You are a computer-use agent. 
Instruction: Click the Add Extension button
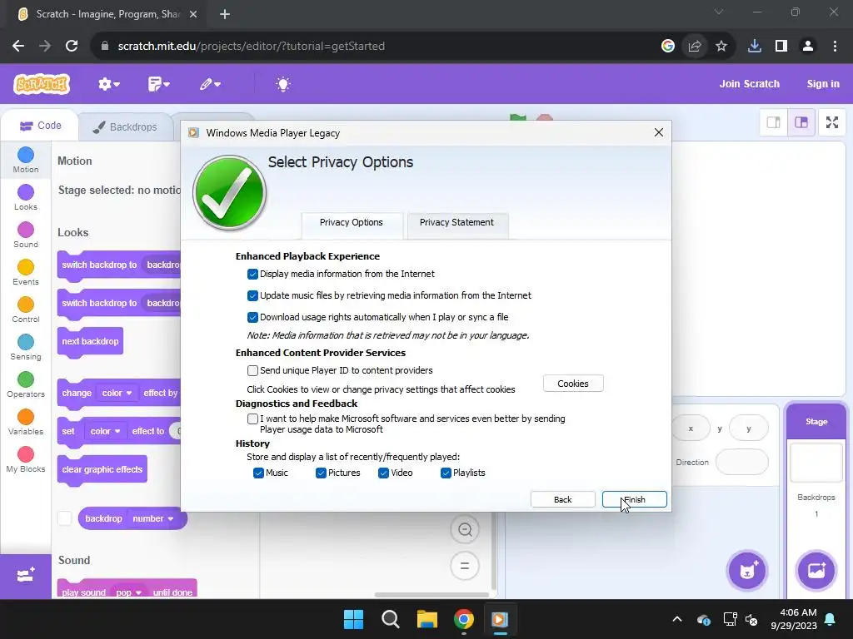(26, 576)
